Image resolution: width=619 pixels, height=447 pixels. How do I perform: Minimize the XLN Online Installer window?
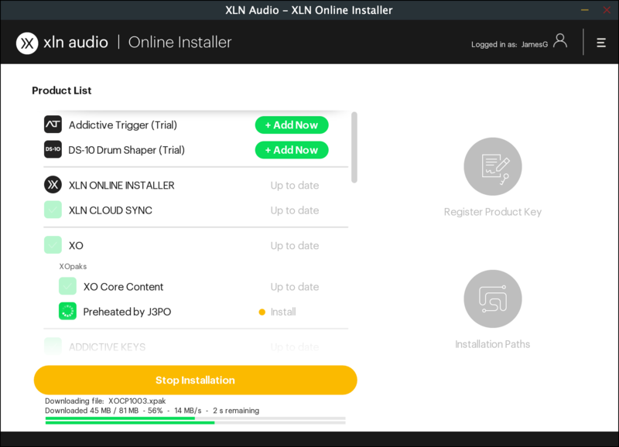click(585, 10)
